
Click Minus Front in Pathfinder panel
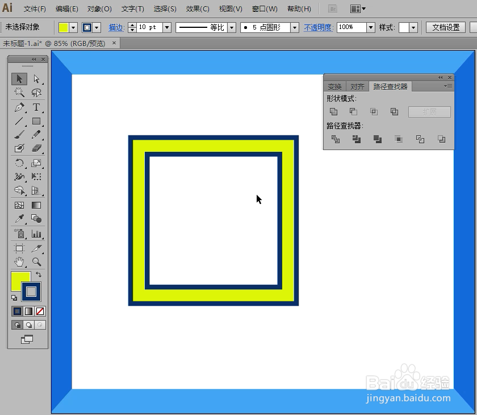tap(353, 112)
